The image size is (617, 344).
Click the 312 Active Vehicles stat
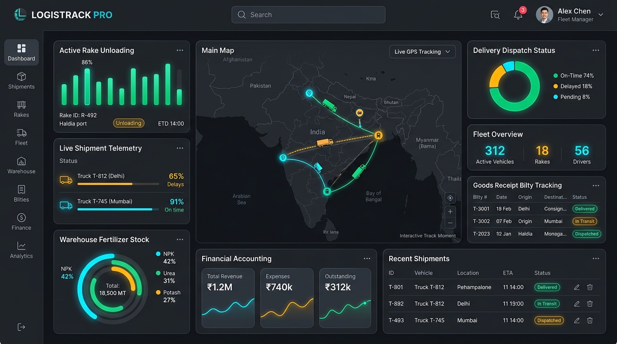pos(495,155)
